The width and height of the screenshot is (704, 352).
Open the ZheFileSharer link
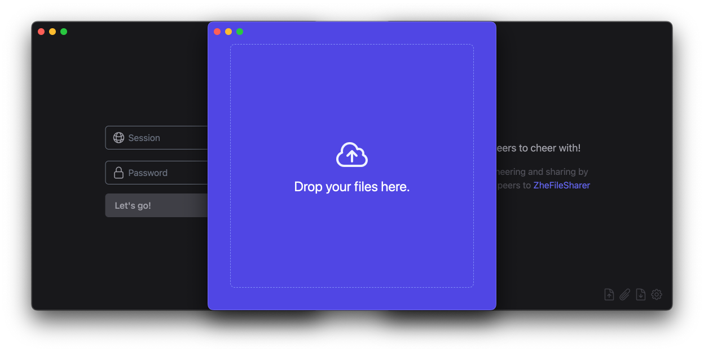pos(561,185)
